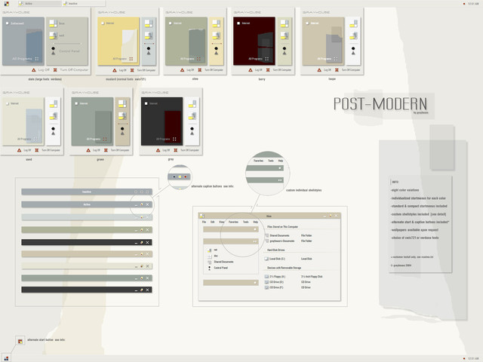Click the Log Off triangle icon in berry menu
The width and height of the screenshot is (483, 362).
pyautogui.click(x=250, y=70)
